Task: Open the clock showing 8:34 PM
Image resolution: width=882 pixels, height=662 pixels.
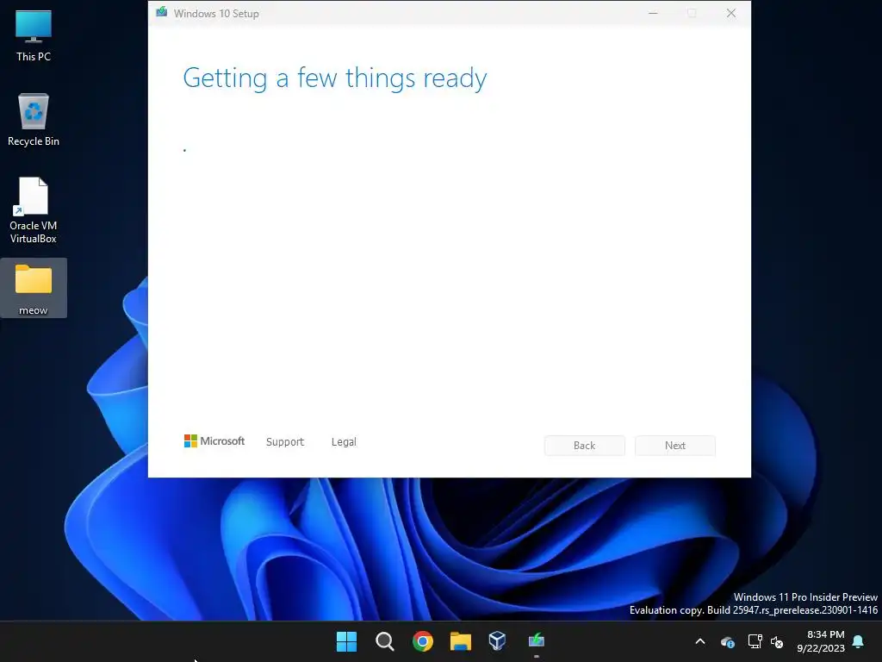Action: [821, 641]
